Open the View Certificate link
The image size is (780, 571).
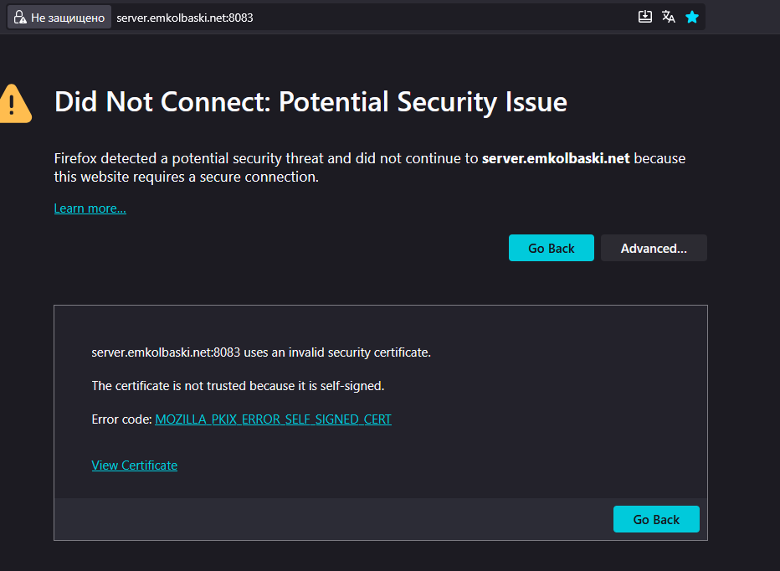click(134, 466)
